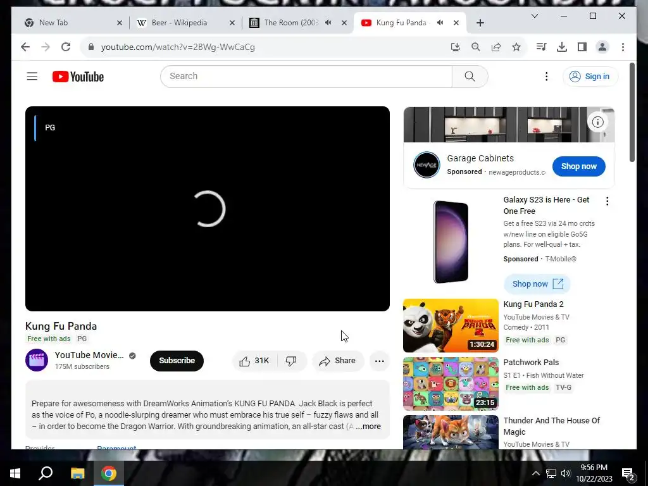Click the Share button under video
The height and width of the screenshot is (486, 648).
point(338,361)
